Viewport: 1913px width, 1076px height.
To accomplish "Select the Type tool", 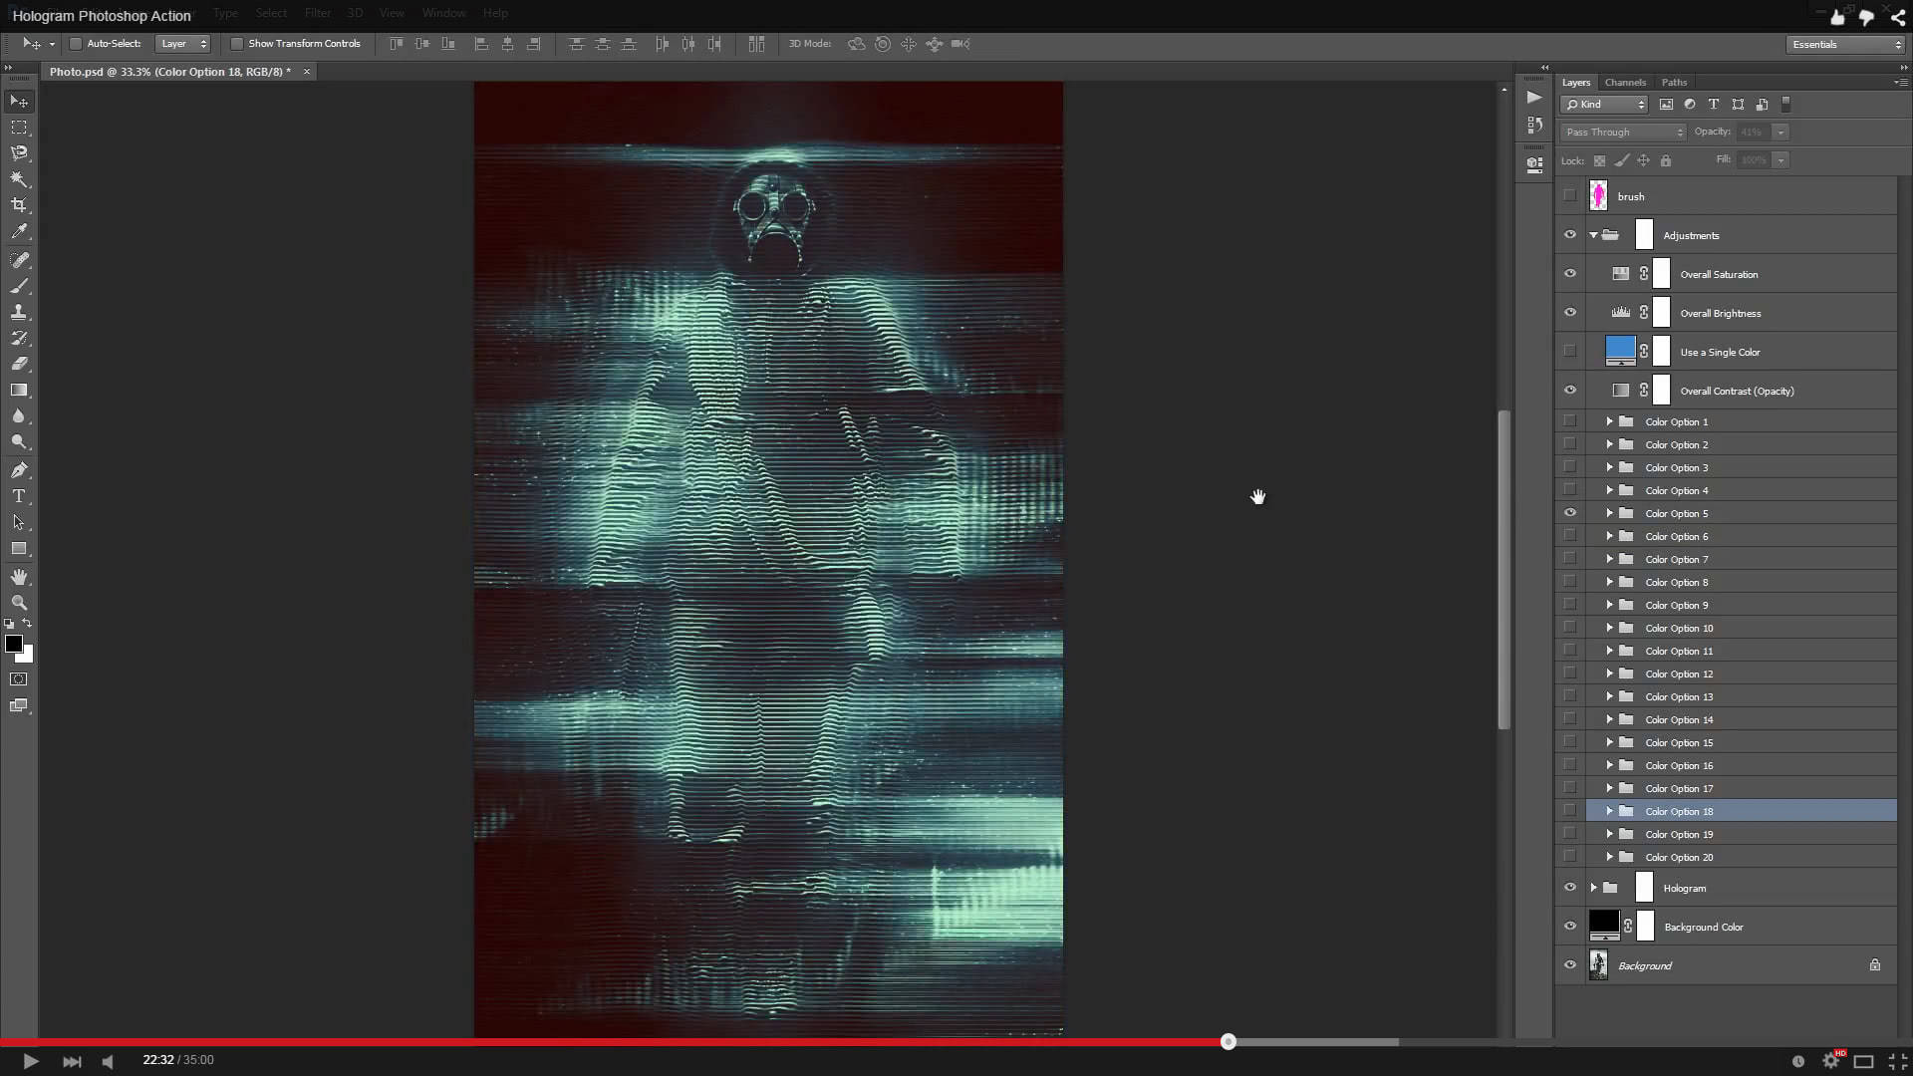I will (x=19, y=496).
